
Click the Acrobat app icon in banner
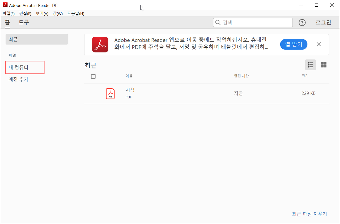tap(100, 44)
